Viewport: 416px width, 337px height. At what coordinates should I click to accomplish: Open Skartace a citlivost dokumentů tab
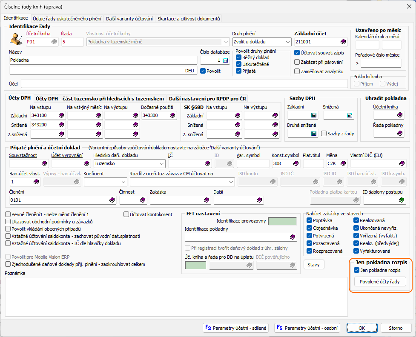[x=189, y=19]
